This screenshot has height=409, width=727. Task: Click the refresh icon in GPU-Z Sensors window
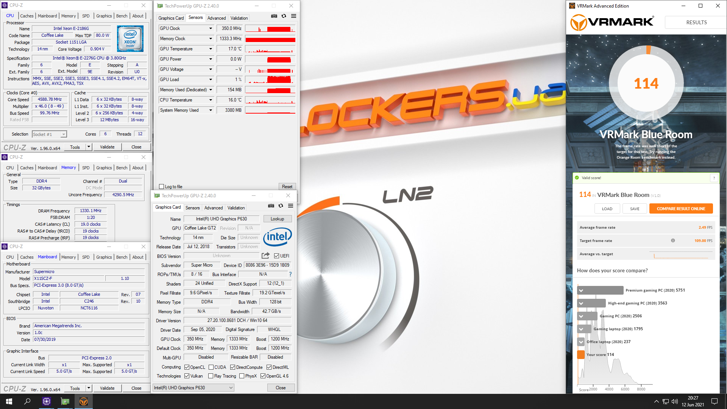[284, 16]
